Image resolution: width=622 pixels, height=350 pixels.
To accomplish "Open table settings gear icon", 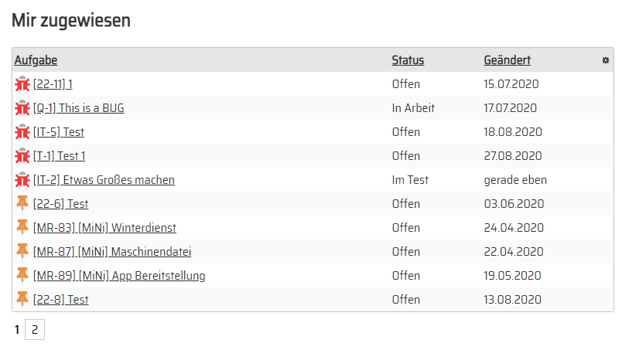I will (605, 60).
